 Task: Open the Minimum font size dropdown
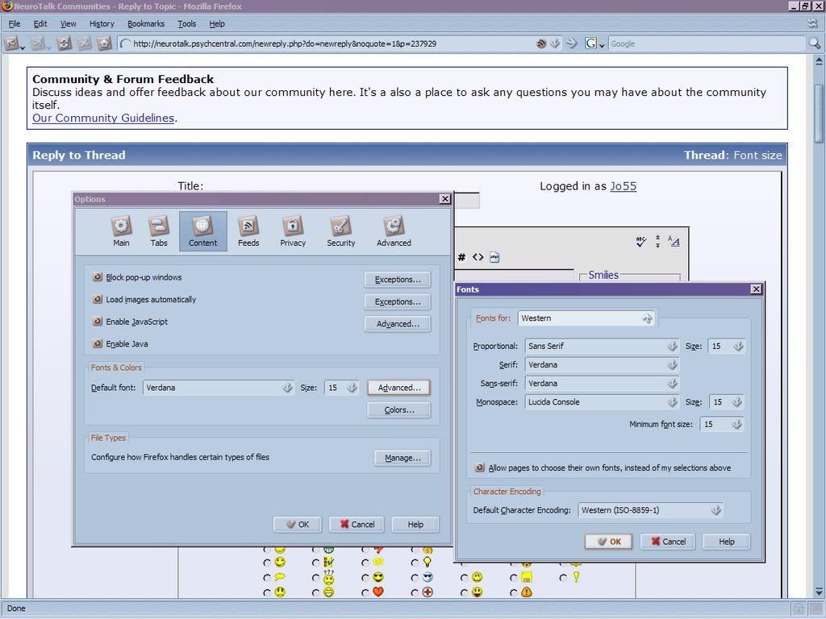point(722,424)
